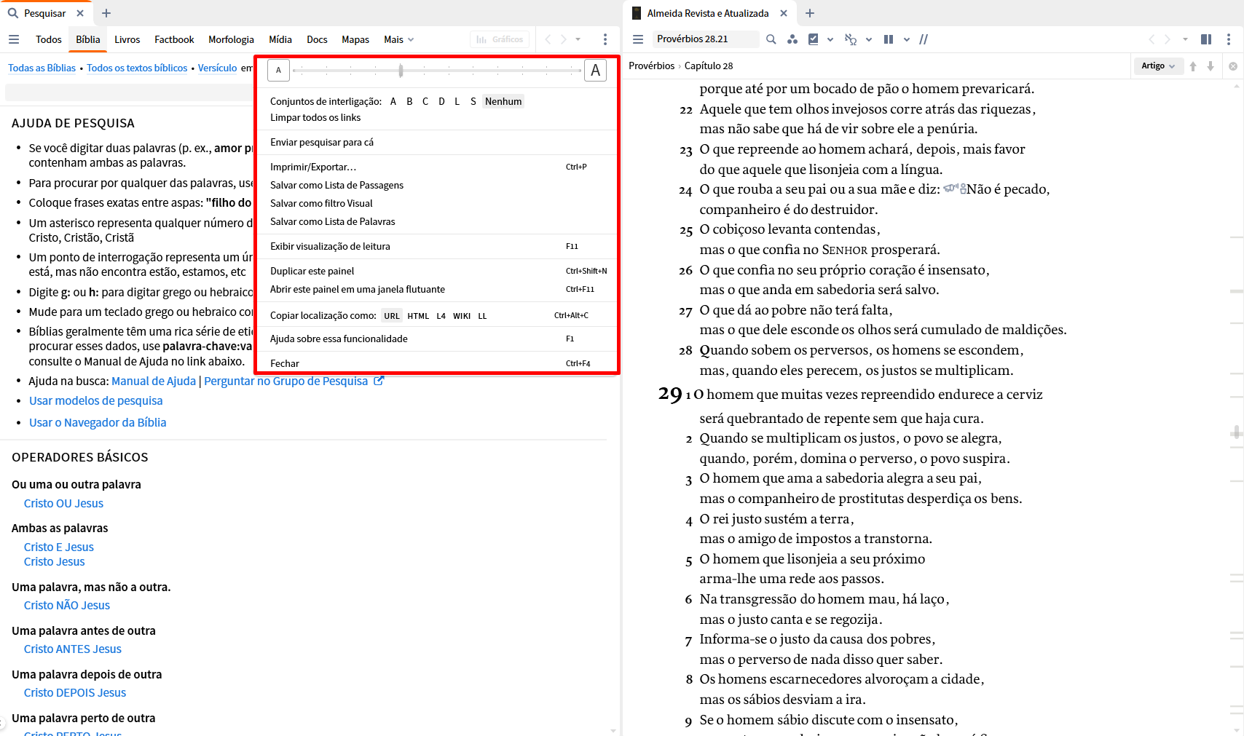This screenshot has width=1244, height=736.
Task: Click the Bible panel vertical scrollbar thumb
Action: coord(1237,432)
